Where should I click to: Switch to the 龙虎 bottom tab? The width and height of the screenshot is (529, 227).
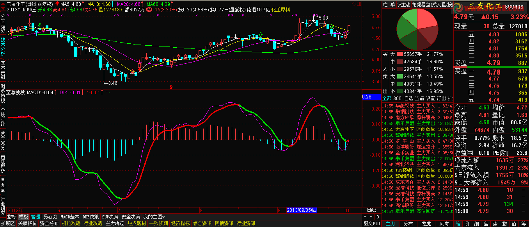(x=426, y=223)
